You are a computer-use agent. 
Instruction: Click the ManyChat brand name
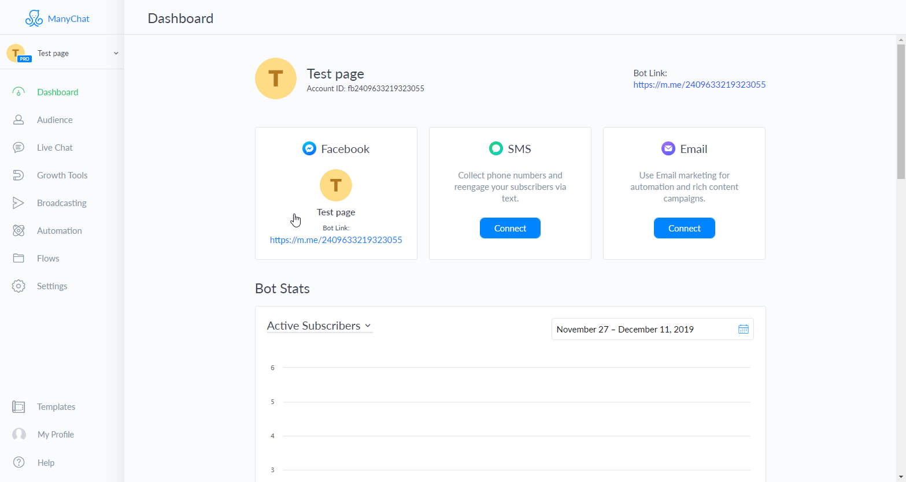69,18
